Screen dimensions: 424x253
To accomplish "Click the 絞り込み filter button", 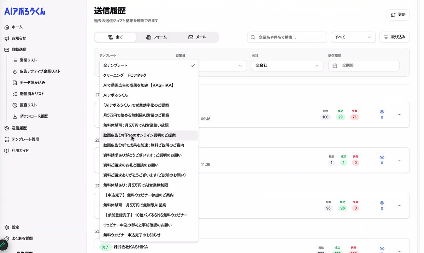I will [x=395, y=37].
